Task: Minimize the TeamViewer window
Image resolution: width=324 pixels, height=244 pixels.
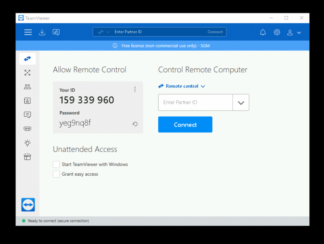Action: 271,18
